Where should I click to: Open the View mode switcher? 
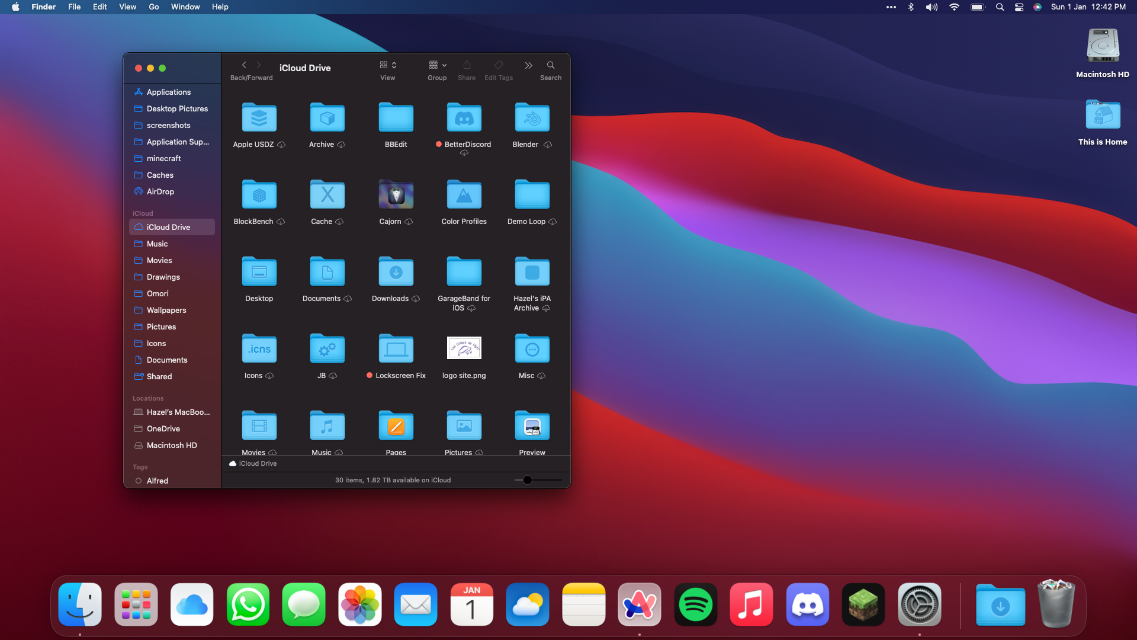pyautogui.click(x=388, y=65)
